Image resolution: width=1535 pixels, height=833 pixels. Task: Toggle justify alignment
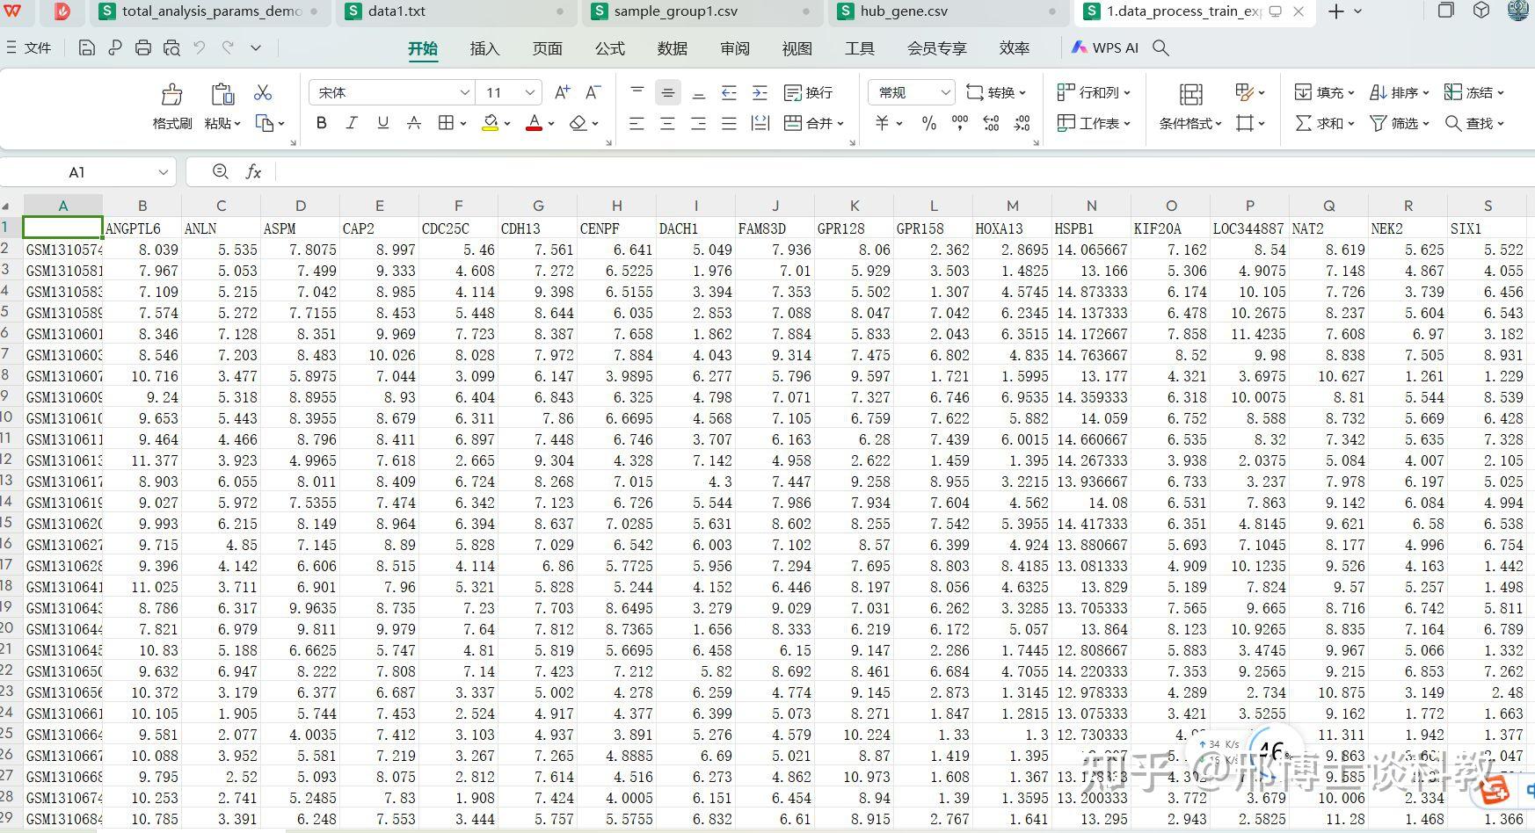click(729, 124)
